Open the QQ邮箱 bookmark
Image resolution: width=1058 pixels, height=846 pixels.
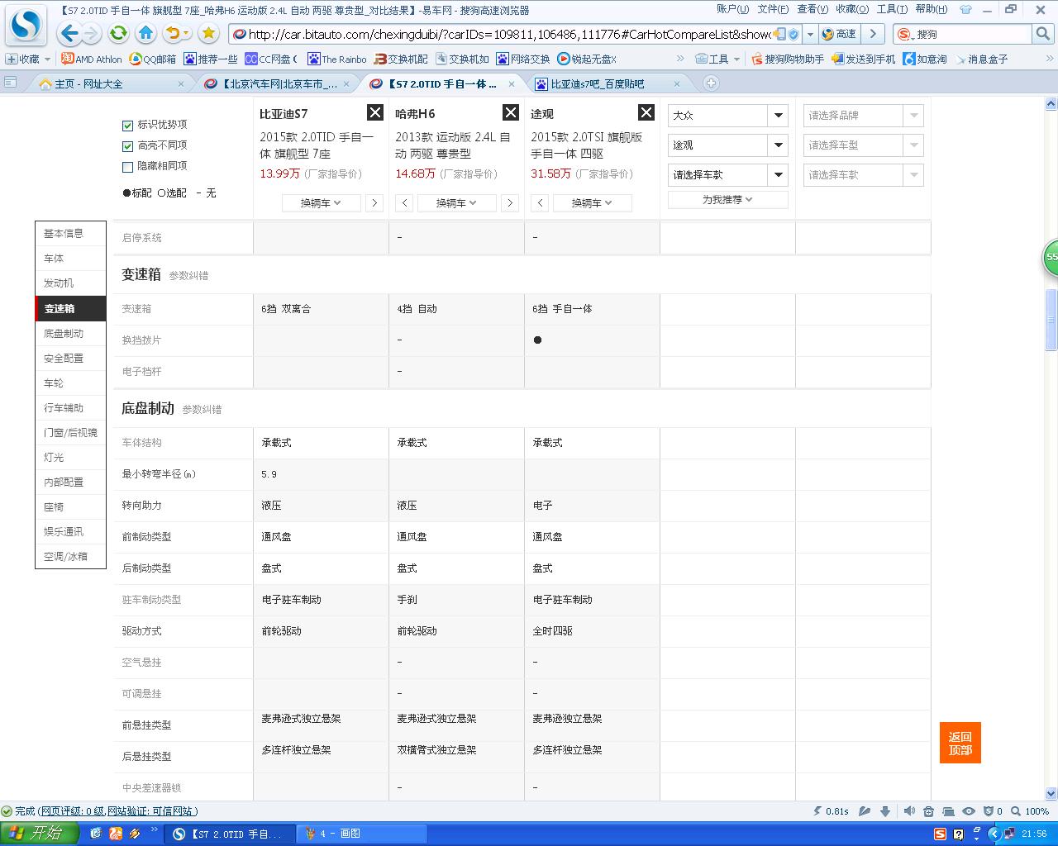pyautogui.click(x=153, y=59)
